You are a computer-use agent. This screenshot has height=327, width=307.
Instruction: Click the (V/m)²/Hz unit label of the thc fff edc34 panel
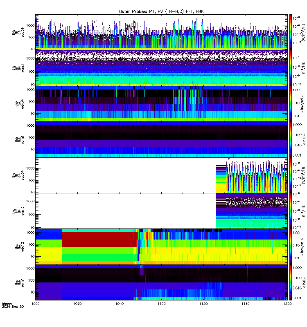(x=304, y=175)
